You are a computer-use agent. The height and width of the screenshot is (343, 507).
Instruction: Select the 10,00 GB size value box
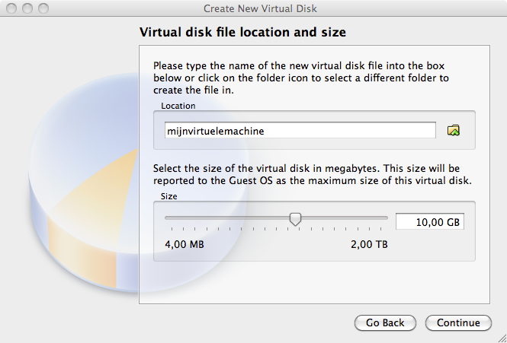430,221
